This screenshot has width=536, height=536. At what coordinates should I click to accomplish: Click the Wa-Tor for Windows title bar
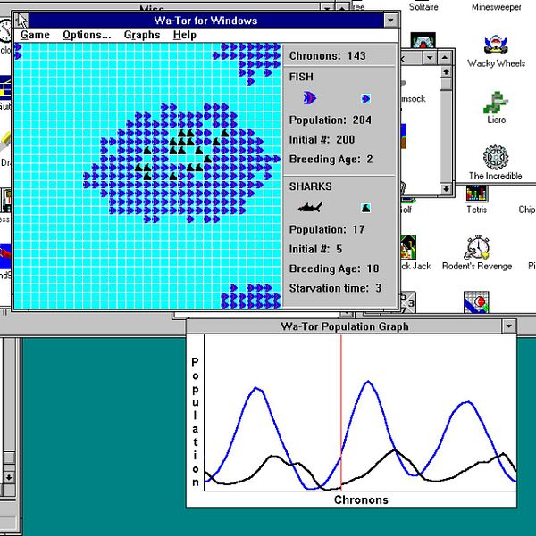click(x=205, y=21)
